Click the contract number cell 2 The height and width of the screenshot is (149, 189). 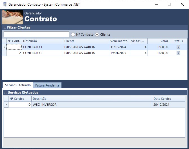coord(14,53)
